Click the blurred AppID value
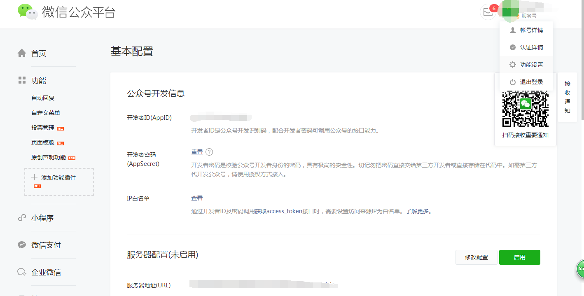The image size is (584, 296). (x=221, y=118)
